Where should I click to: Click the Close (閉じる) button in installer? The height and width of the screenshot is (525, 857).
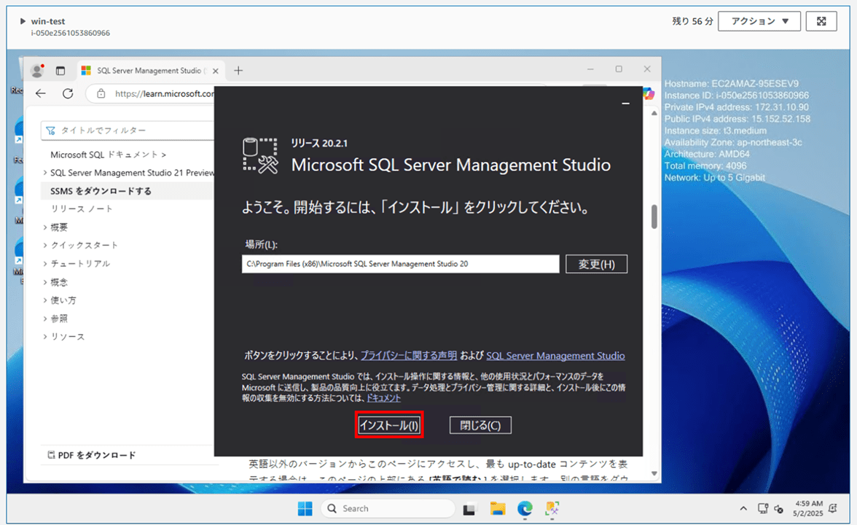tap(480, 425)
